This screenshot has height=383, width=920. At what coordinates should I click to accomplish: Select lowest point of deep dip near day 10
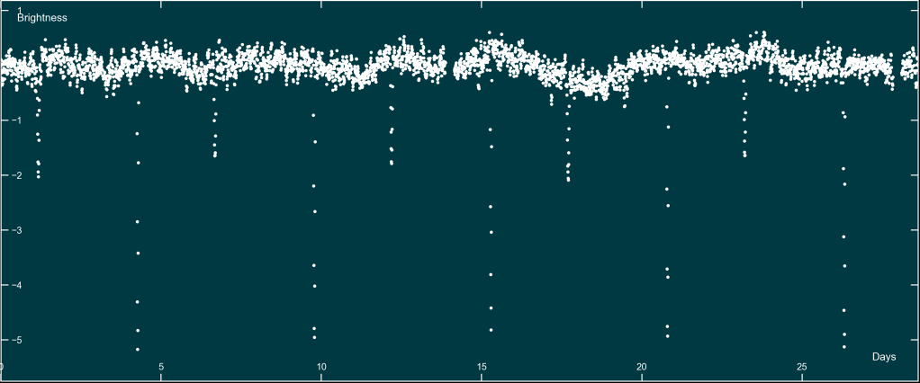314,337
